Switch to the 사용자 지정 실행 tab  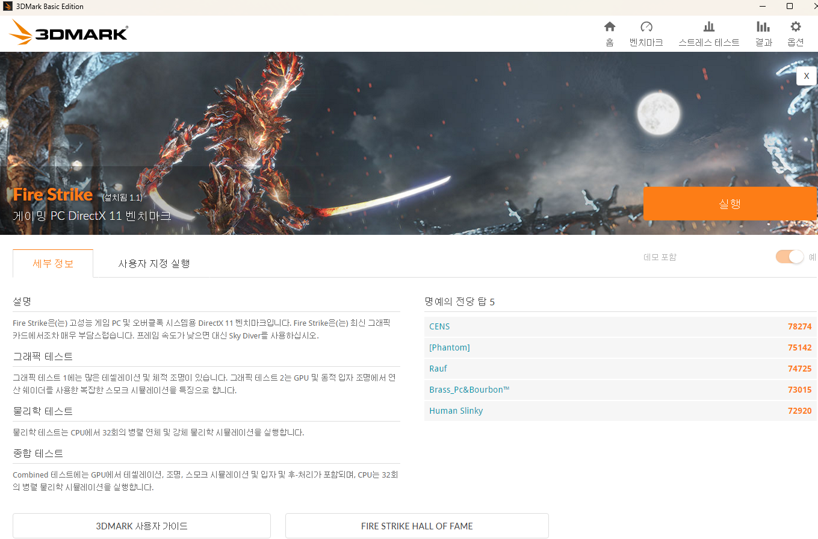tap(154, 263)
